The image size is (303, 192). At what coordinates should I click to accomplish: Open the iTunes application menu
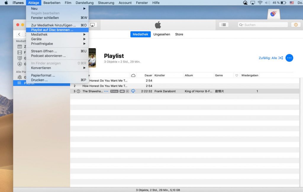click(18, 3)
